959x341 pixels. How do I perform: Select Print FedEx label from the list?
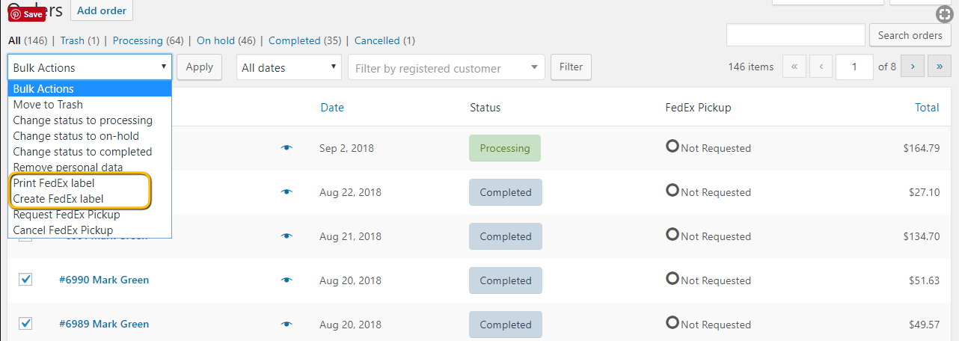(54, 182)
